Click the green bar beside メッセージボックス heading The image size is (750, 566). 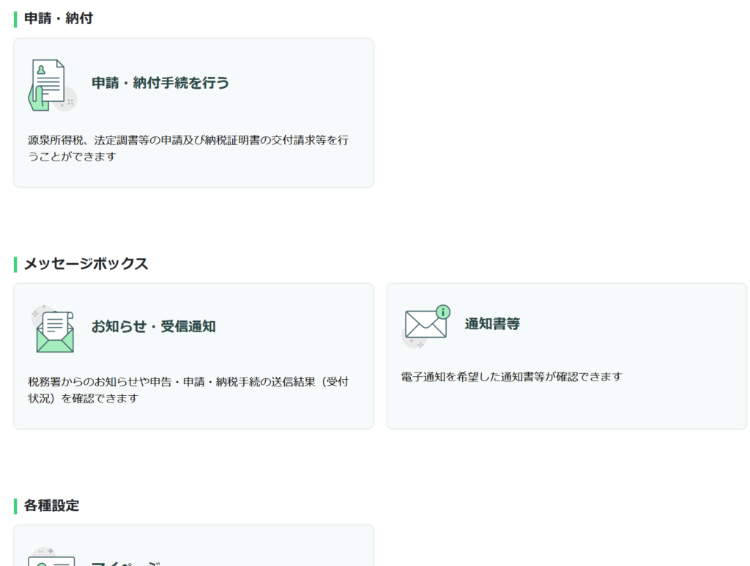[x=15, y=264]
